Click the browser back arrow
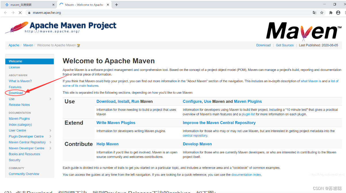Image resolution: width=346 pixels, height=193 pixels. click(5, 13)
